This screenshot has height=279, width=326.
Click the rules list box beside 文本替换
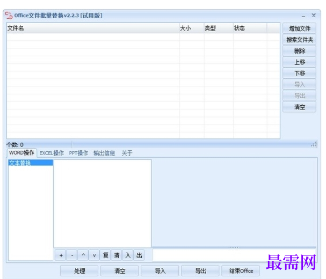point(102,203)
